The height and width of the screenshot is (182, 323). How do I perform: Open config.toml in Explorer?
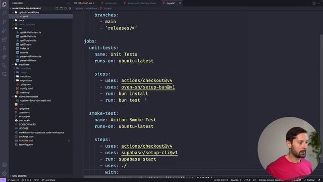pos(26,88)
